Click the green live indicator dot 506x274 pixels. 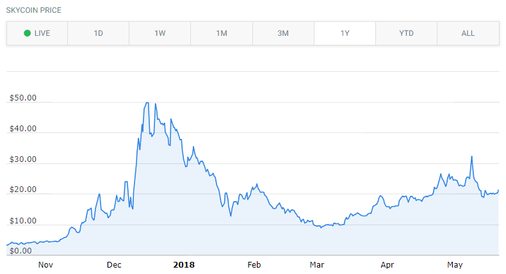pyautogui.click(x=28, y=33)
